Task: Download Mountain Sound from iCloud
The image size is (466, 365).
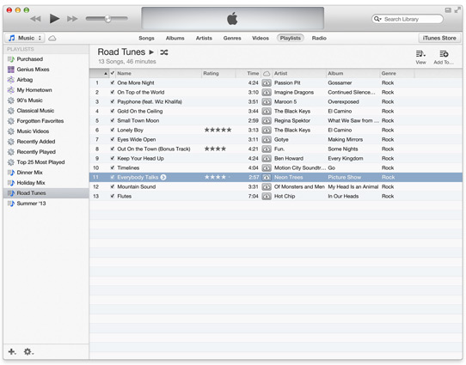Action: pos(267,187)
